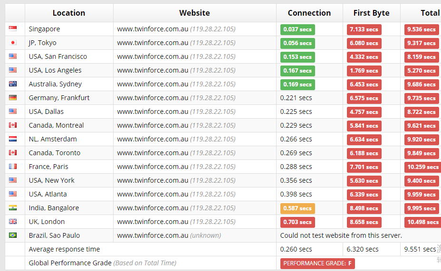Click the flag beside USA, Atlanta
Viewport: 441px width, 271px height.
13,194
